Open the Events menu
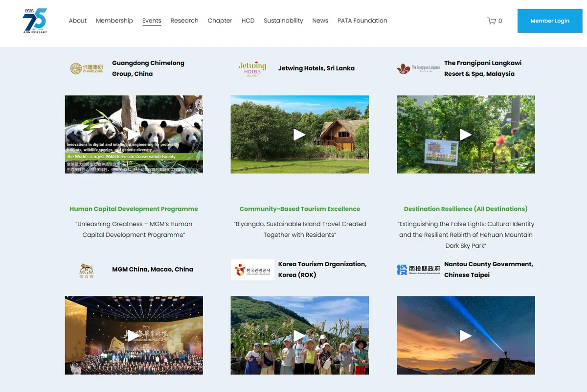 (x=152, y=21)
